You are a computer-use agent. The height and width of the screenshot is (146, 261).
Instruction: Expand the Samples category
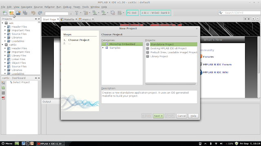pyautogui.click(x=103, y=48)
